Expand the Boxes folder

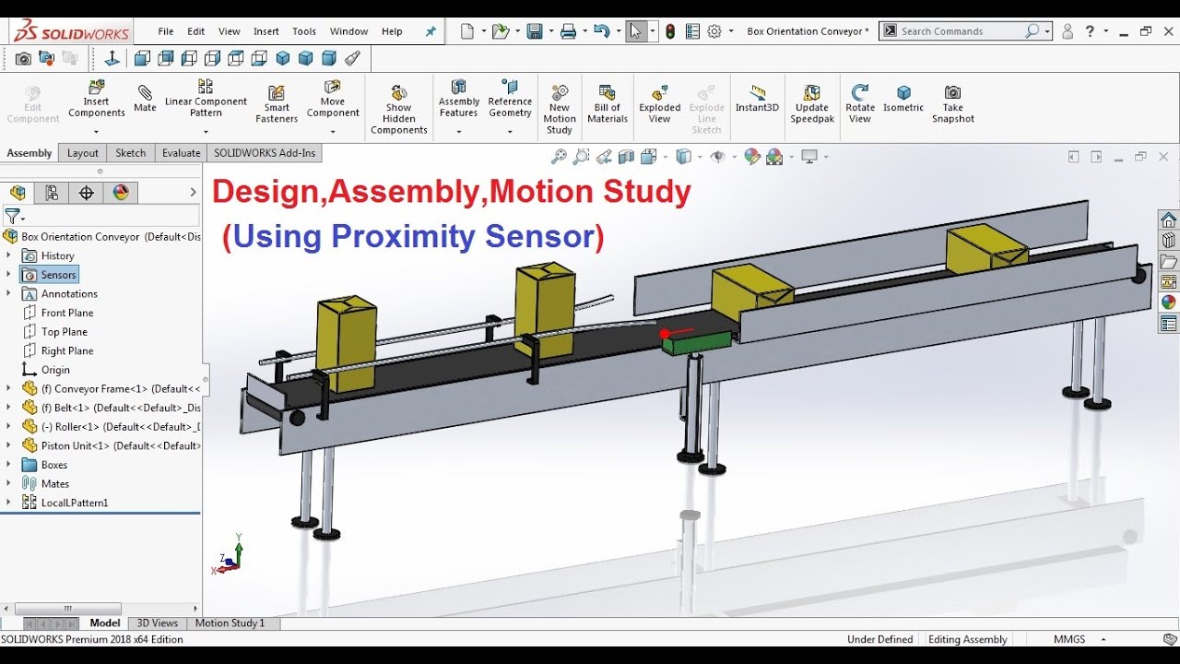click(8, 465)
